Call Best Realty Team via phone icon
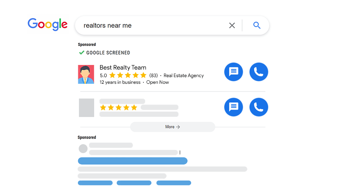The height and width of the screenshot is (186, 338). click(259, 72)
